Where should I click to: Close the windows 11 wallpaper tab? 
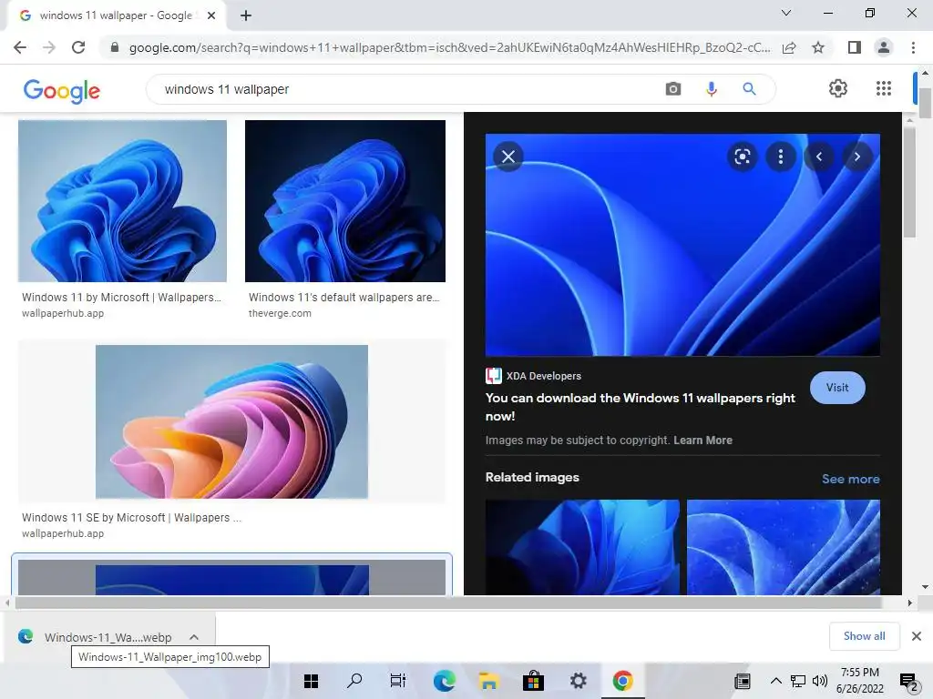(211, 15)
